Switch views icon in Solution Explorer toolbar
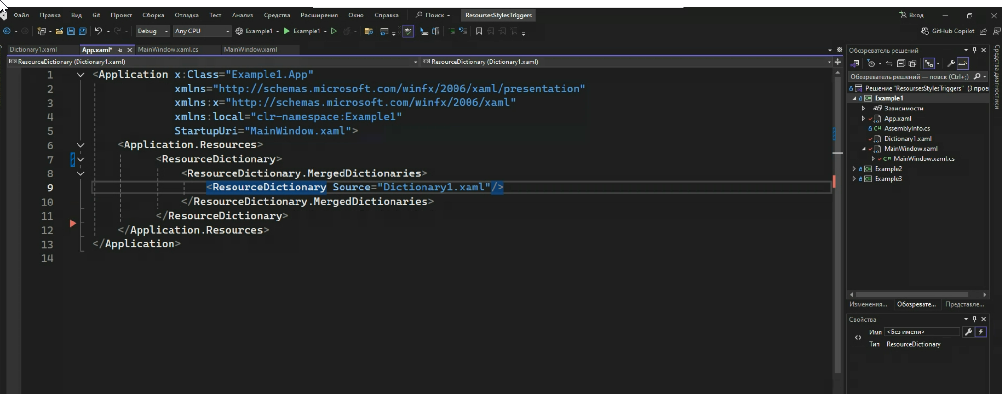This screenshot has width=1002, height=394. pos(855,63)
